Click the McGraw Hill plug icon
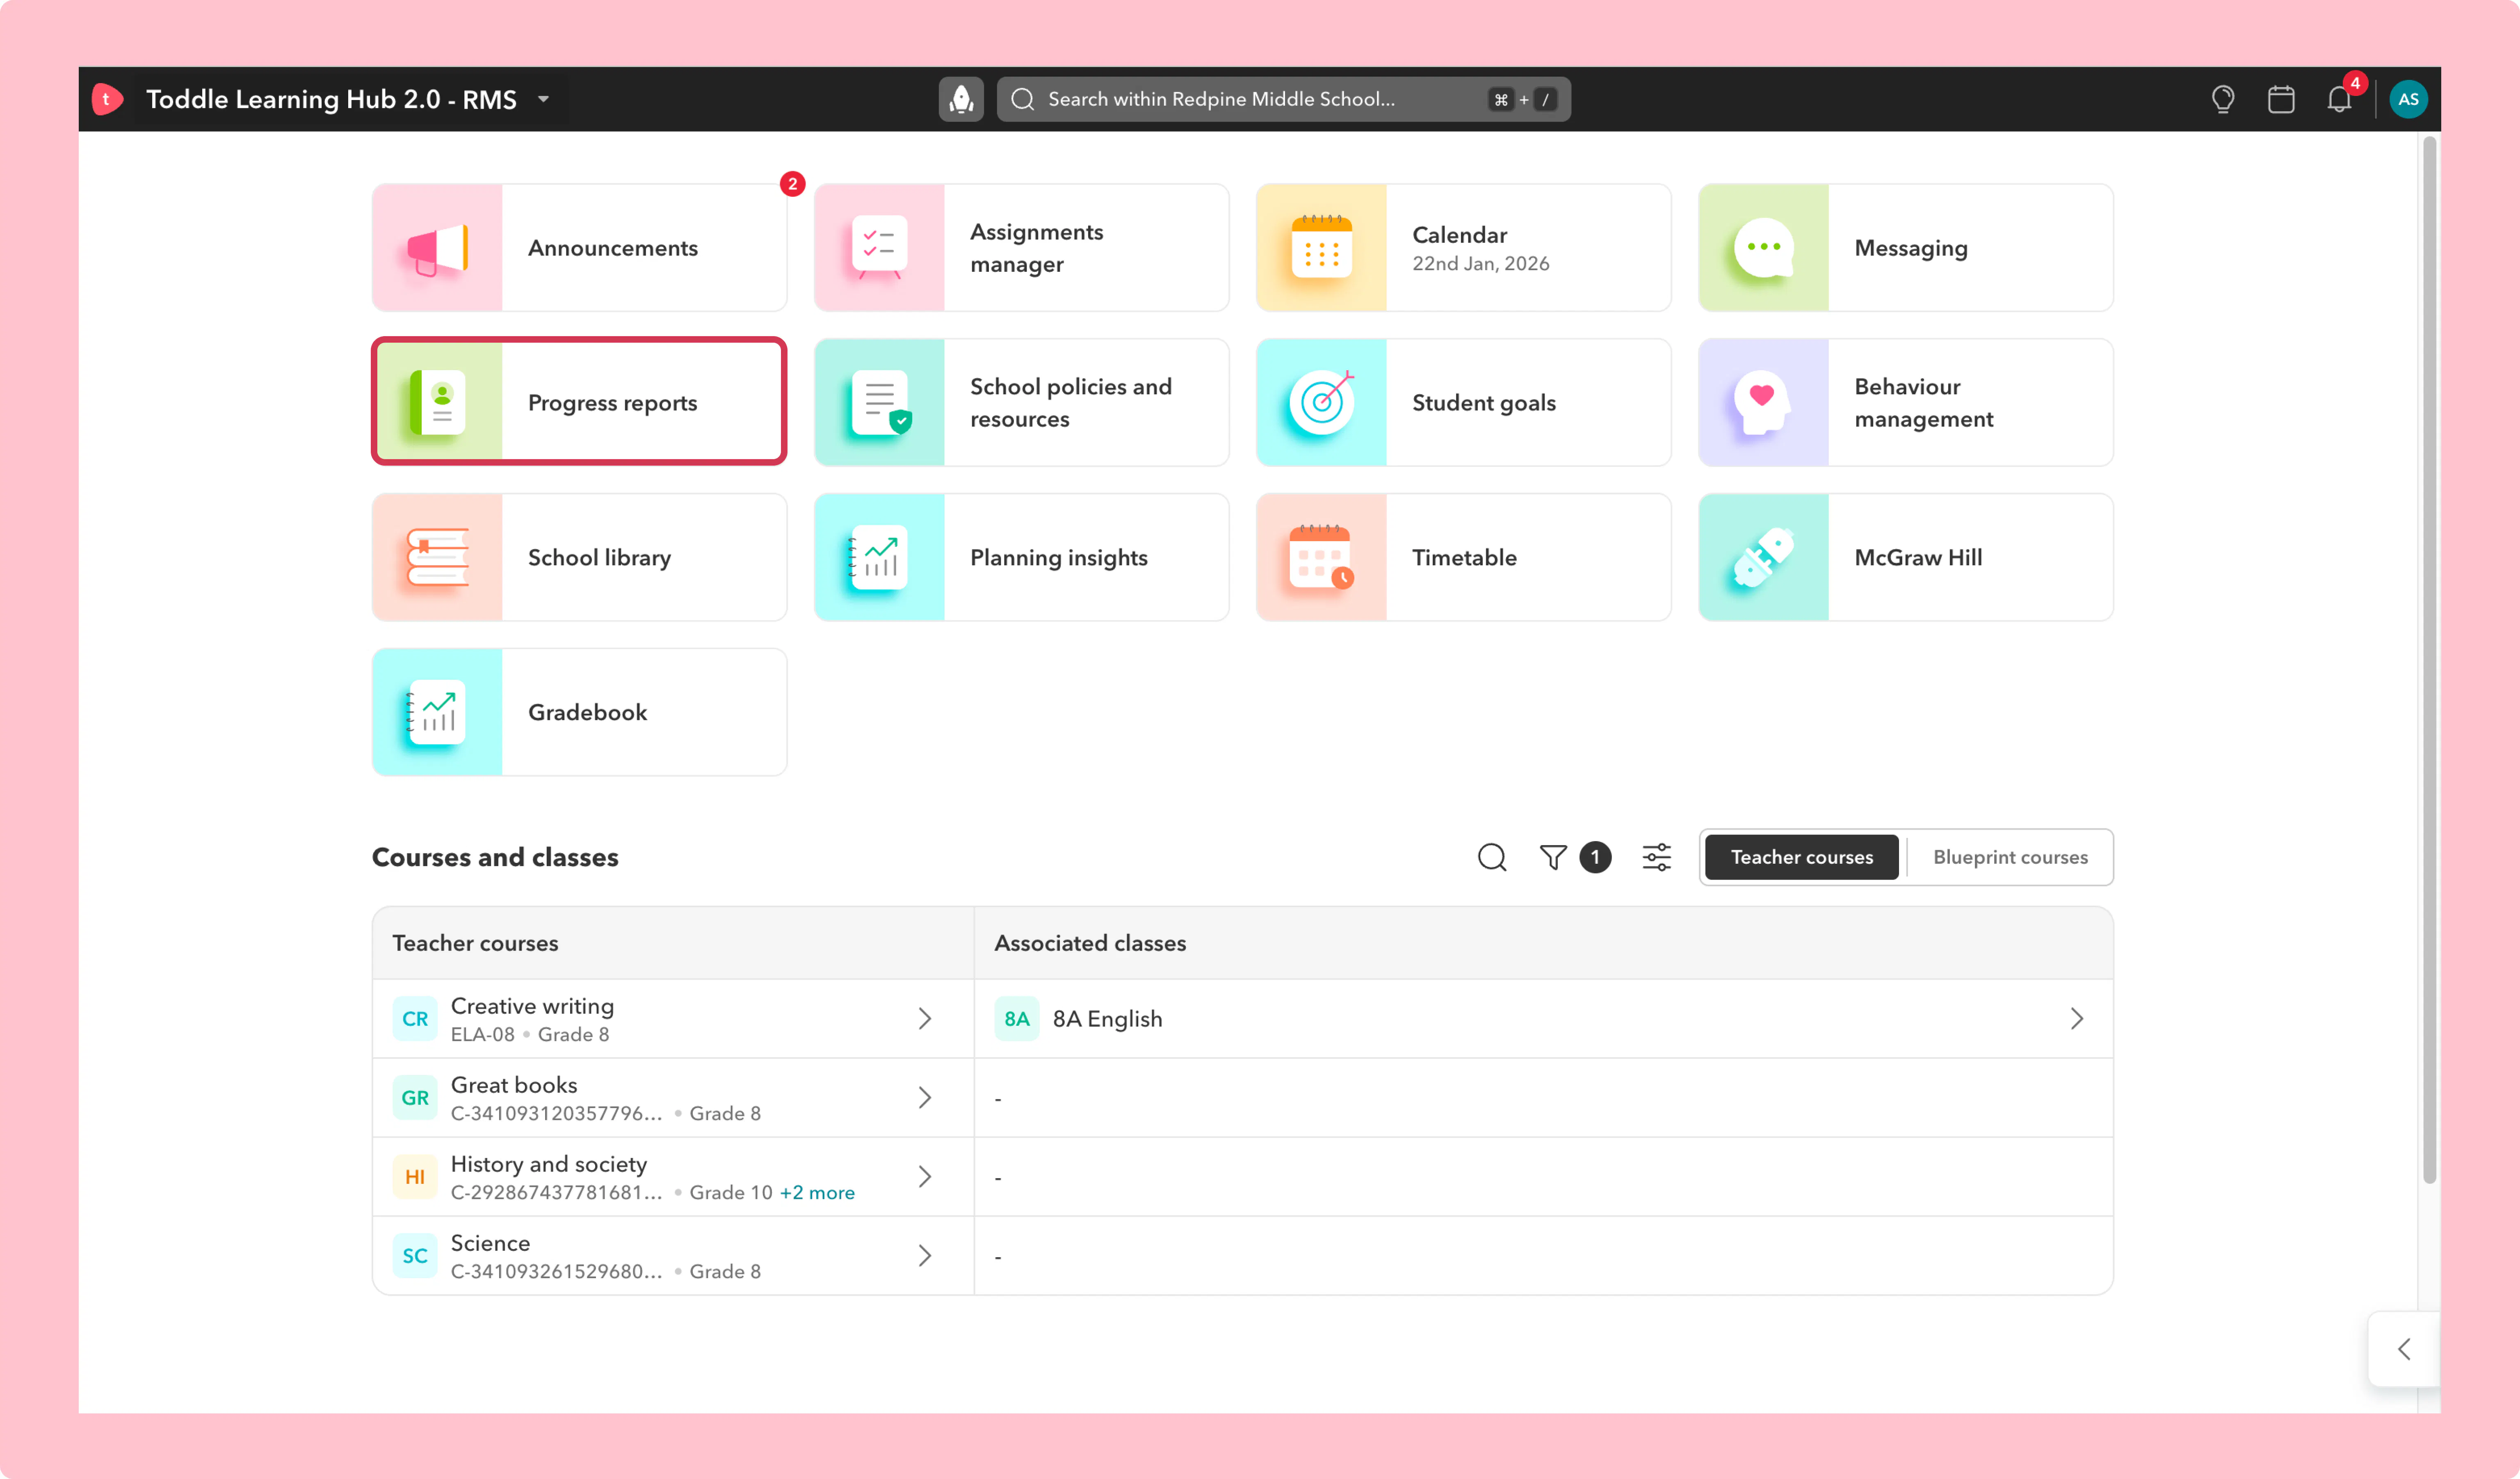The image size is (2520, 1479). click(x=1764, y=557)
